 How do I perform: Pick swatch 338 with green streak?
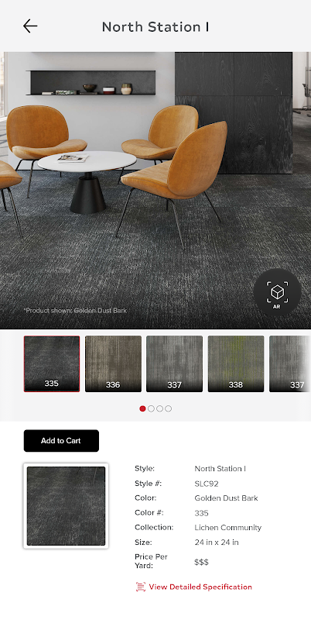[236, 363]
